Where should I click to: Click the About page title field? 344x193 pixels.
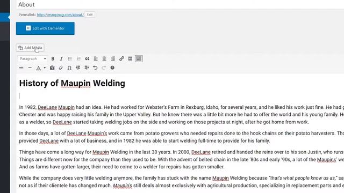coord(180,4)
